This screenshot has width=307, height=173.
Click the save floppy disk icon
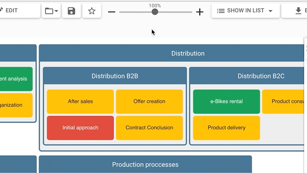[71, 11]
